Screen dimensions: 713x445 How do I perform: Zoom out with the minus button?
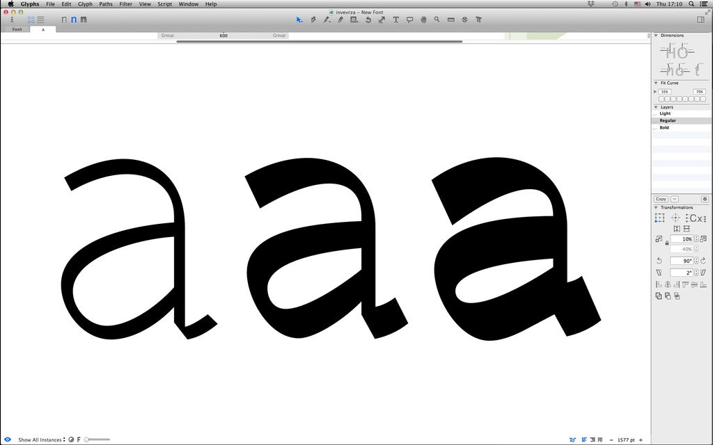coord(611,439)
